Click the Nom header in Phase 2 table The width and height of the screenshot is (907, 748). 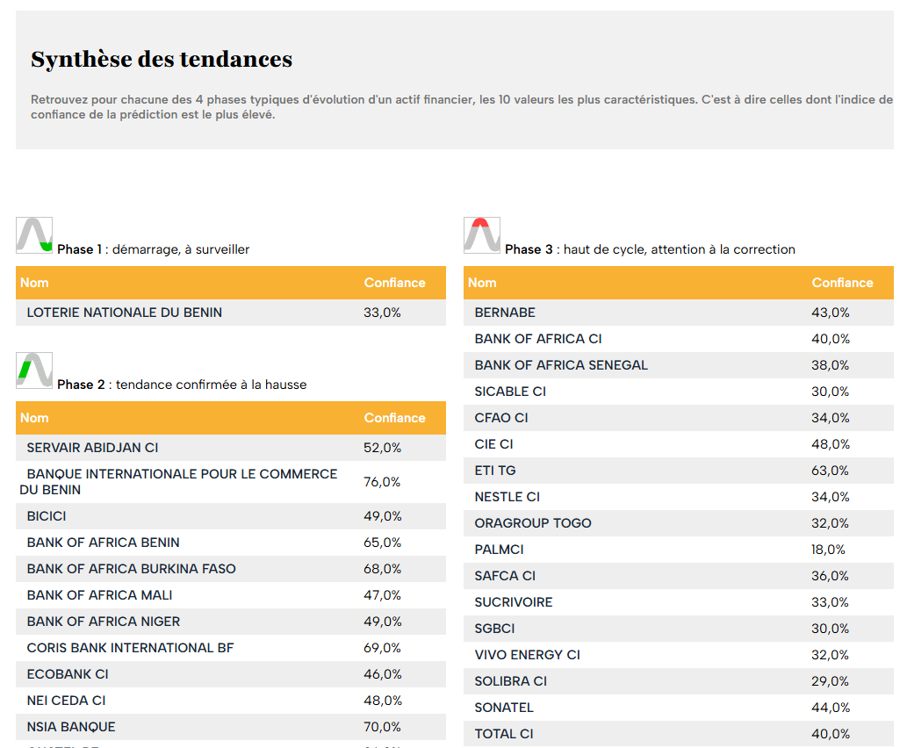[34, 418]
